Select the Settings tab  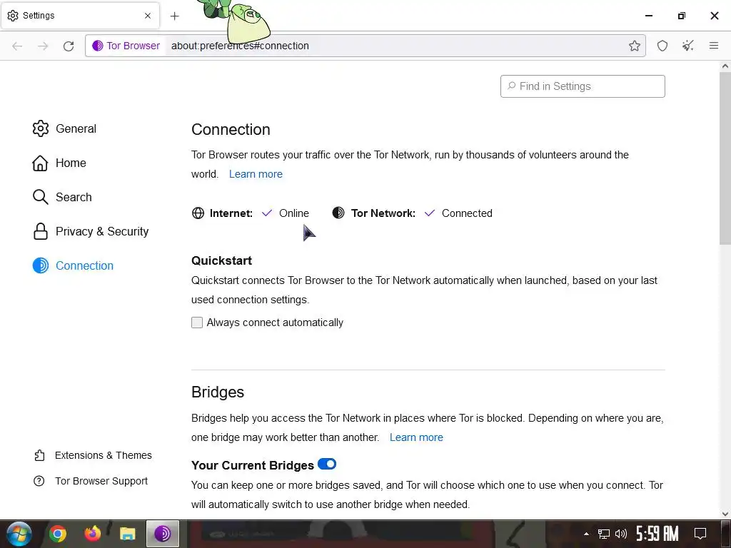(81, 16)
